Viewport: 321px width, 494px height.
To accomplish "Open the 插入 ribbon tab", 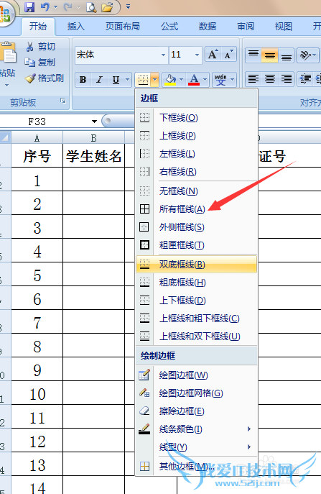I will point(76,26).
